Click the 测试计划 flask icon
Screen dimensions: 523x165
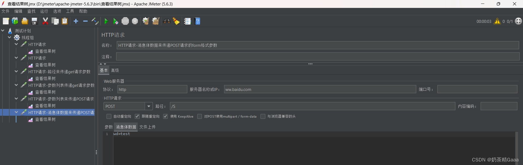tap(10, 31)
